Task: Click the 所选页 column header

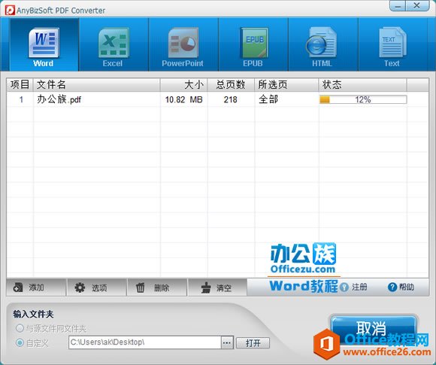Action: tap(286, 84)
